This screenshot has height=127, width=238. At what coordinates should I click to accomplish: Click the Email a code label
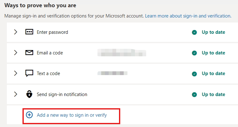tap(50, 53)
